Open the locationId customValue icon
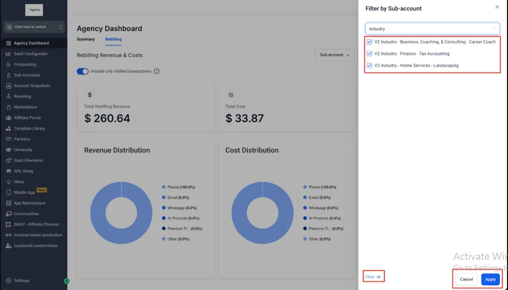The height and width of the screenshot is (290, 508). click(8, 246)
